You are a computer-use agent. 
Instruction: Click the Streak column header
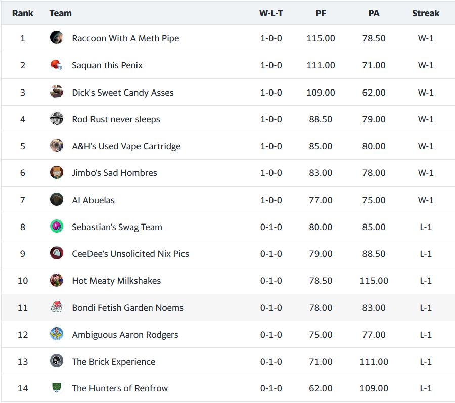coord(426,13)
